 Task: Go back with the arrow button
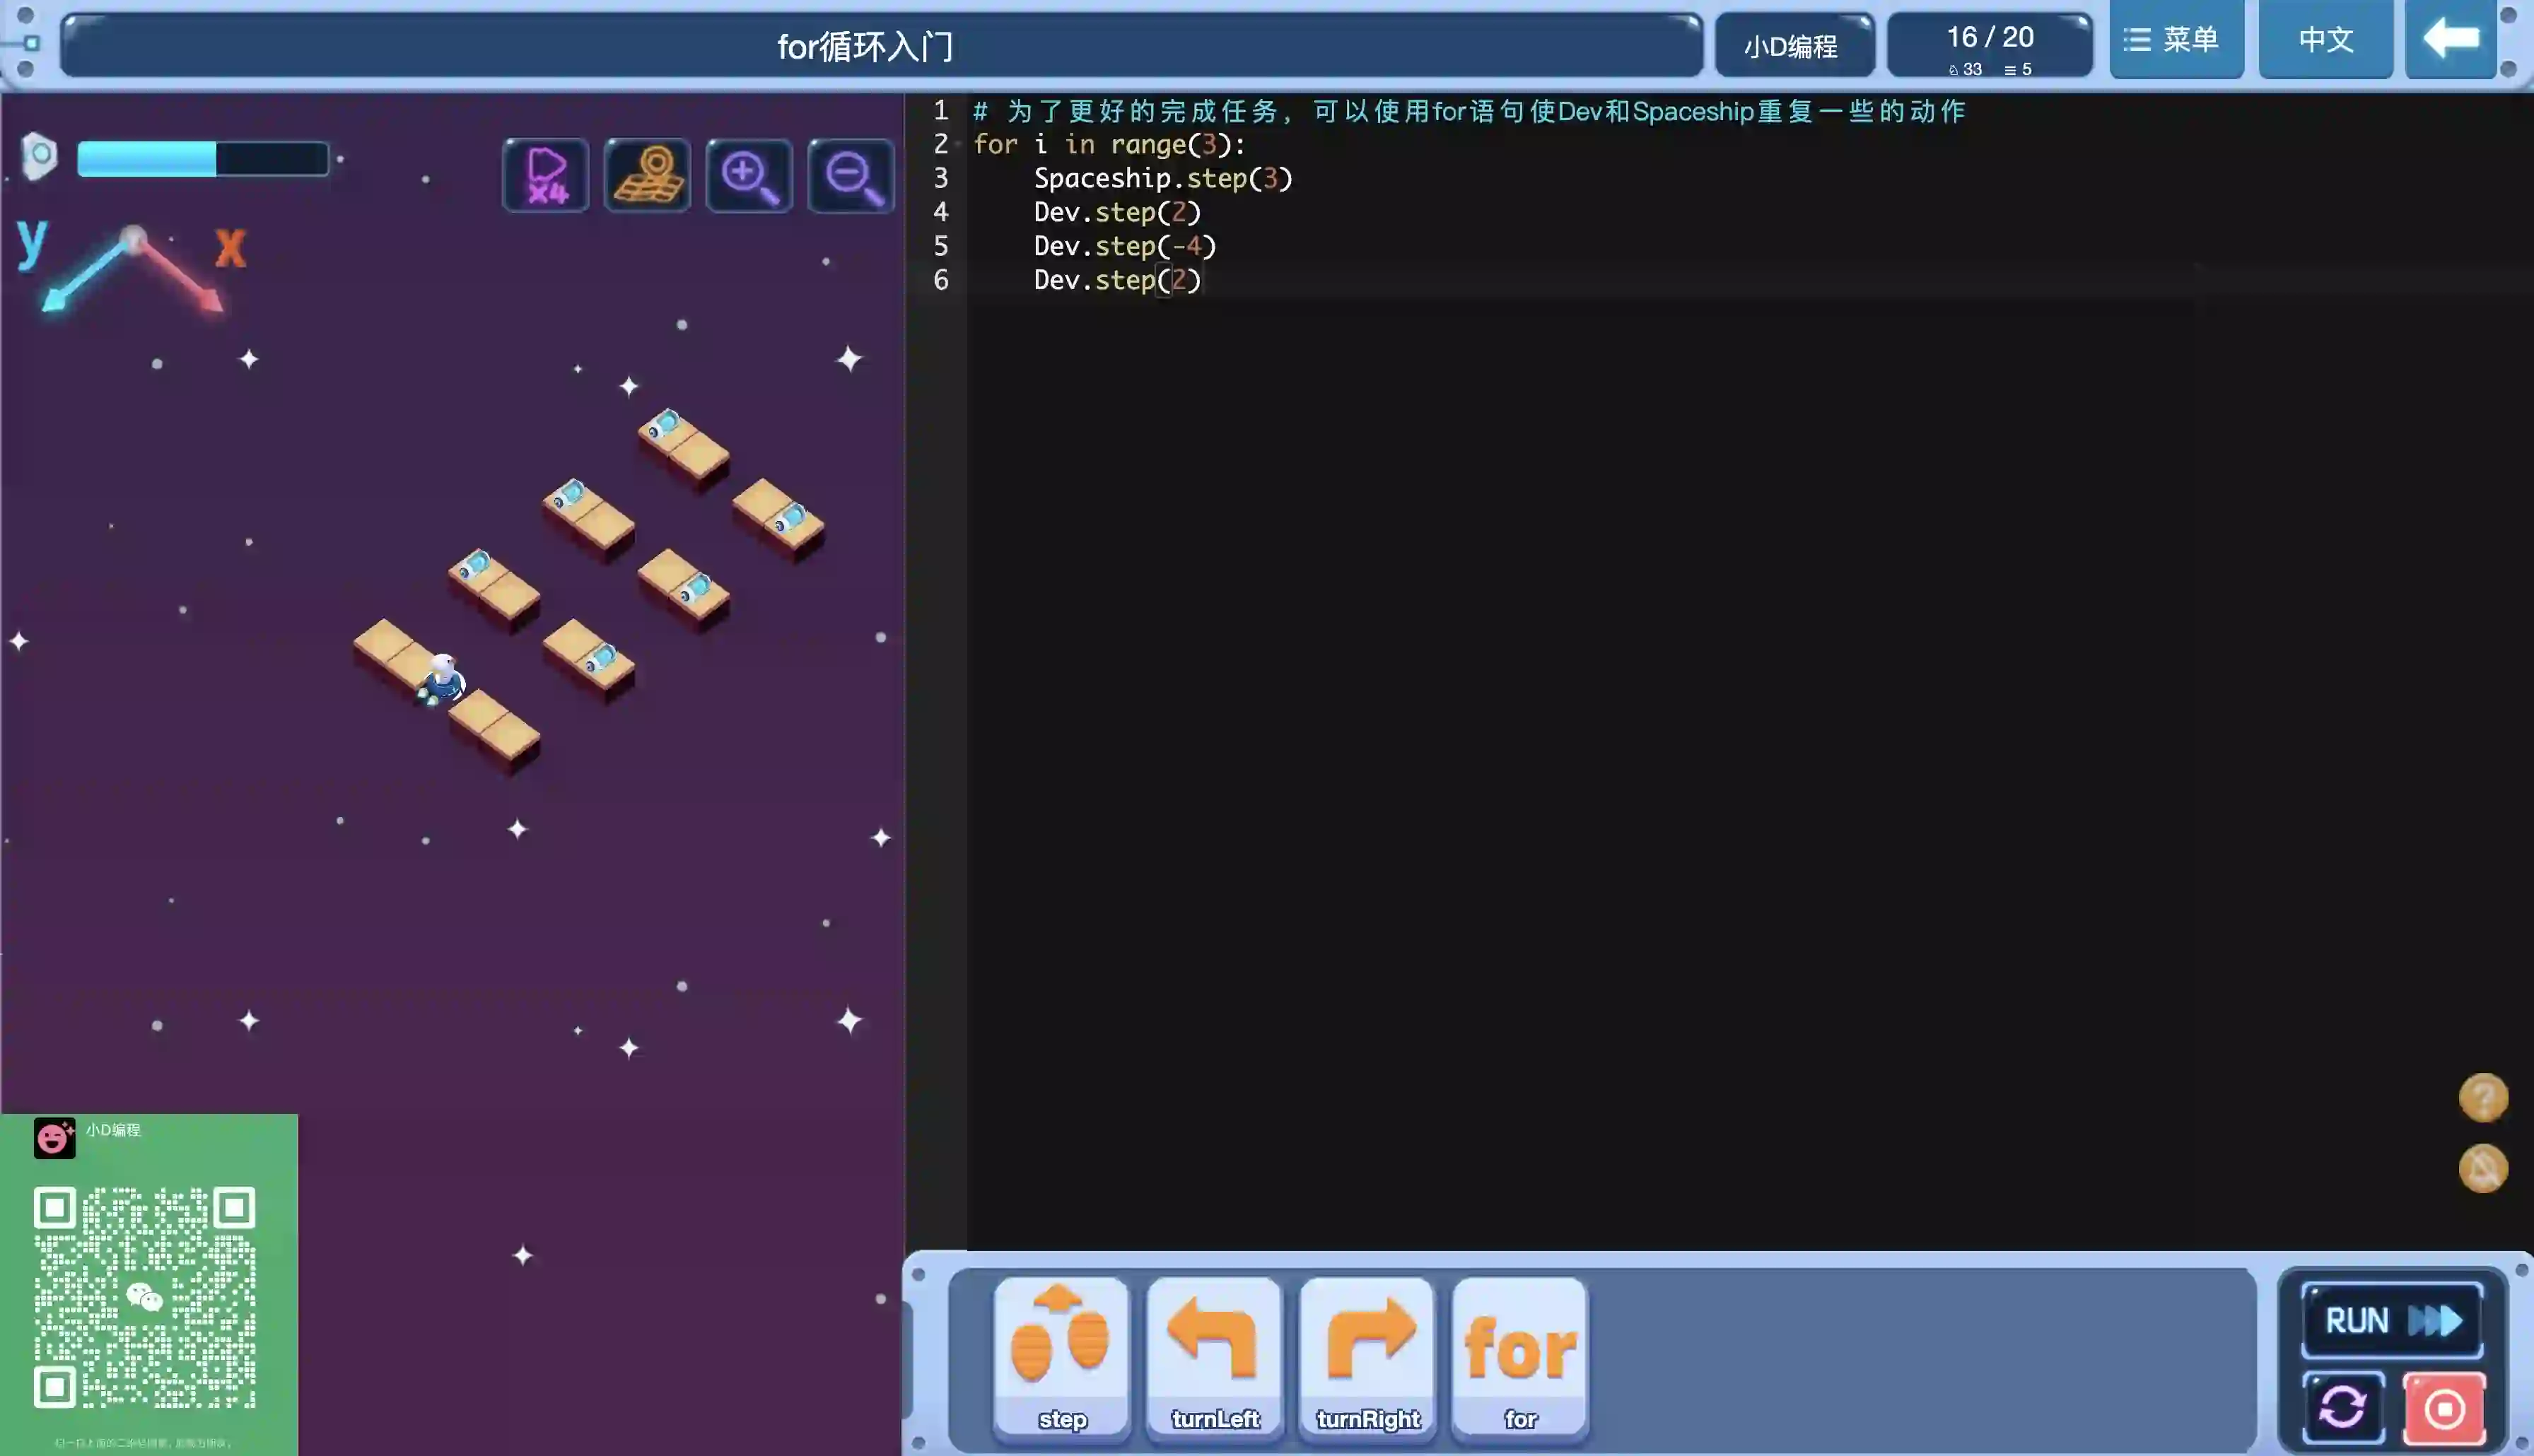pyautogui.click(x=2450, y=40)
